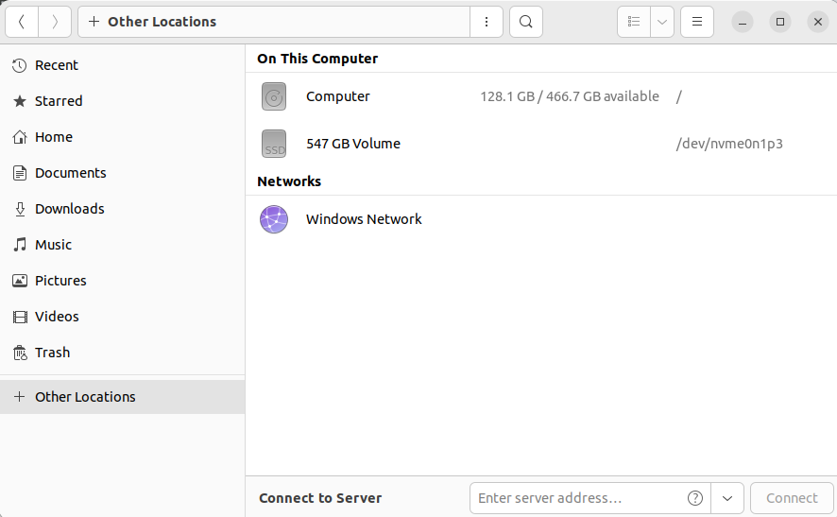Click the Enter server address field
This screenshot has width=837, height=517.
[x=576, y=498]
